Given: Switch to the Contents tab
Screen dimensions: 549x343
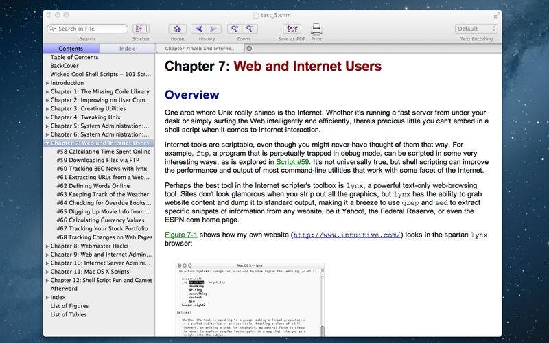Looking at the screenshot, I should pyautogui.click(x=71, y=49).
